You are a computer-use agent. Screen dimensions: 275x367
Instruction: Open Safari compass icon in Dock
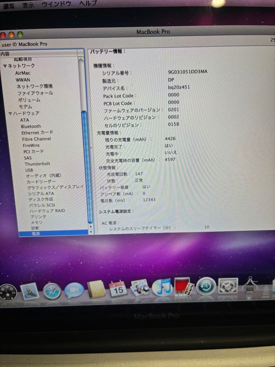coord(52,291)
